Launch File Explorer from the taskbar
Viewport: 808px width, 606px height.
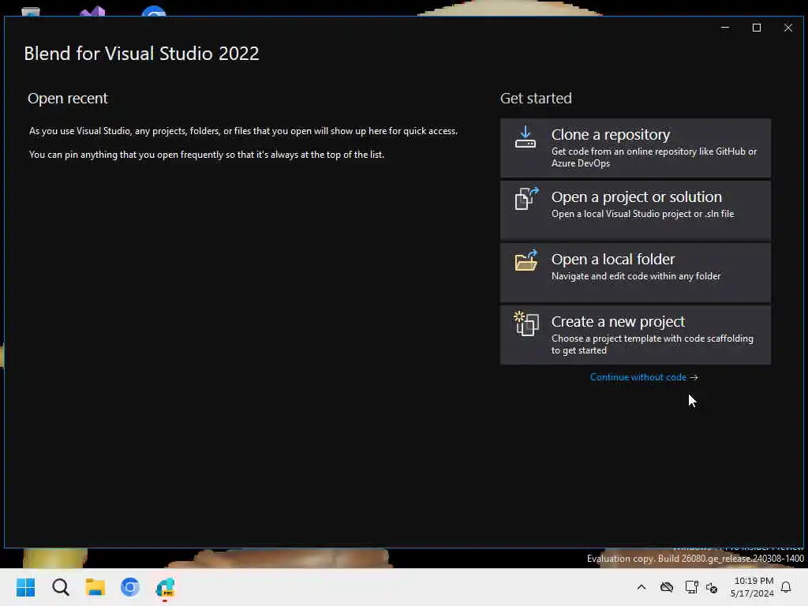tap(95, 587)
